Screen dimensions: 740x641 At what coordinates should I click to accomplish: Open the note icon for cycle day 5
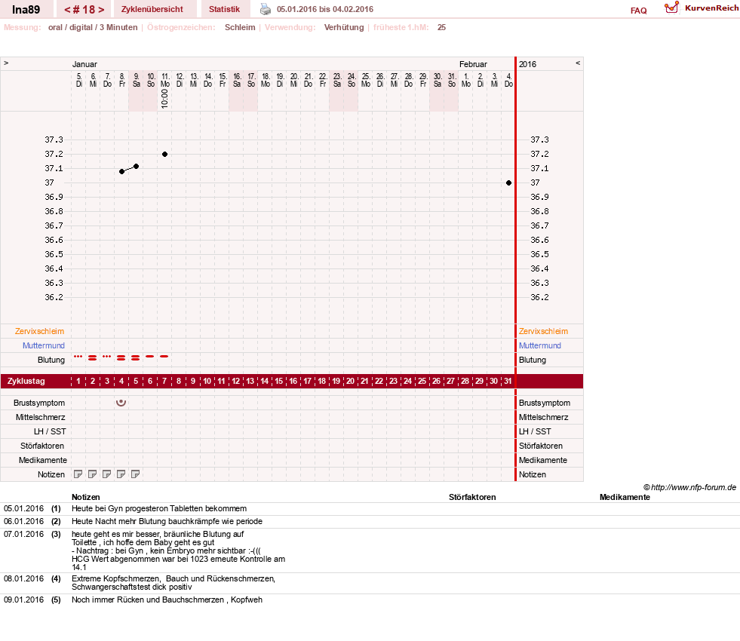[136, 474]
